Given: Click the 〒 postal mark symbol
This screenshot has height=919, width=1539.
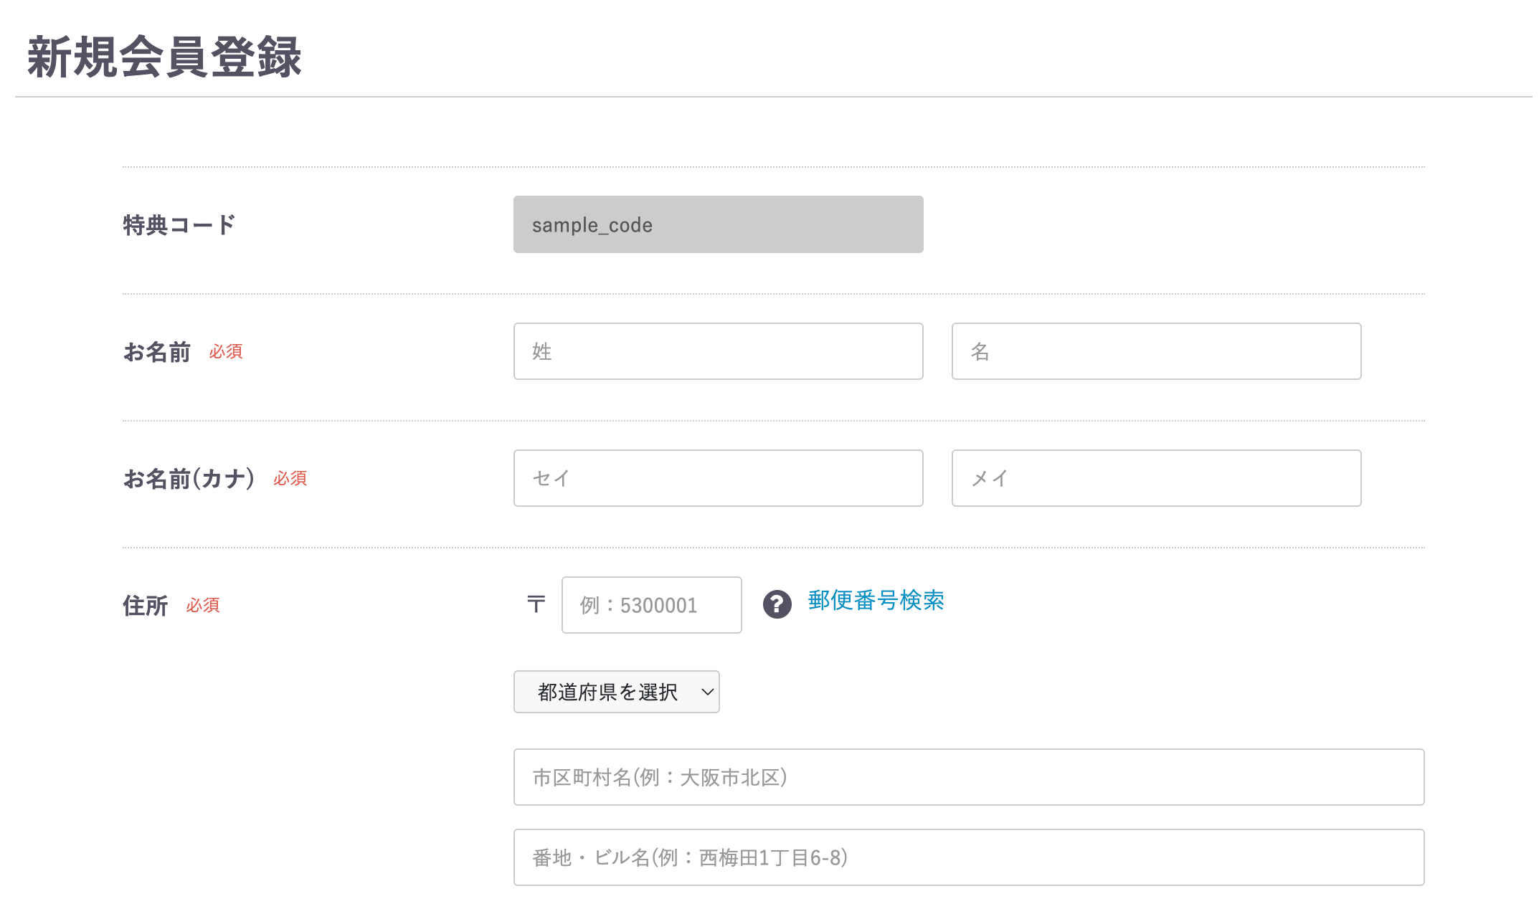Looking at the screenshot, I should click(536, 604).
